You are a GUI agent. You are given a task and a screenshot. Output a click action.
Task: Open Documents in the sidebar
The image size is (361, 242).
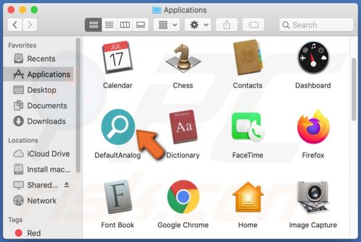[39, 106]
